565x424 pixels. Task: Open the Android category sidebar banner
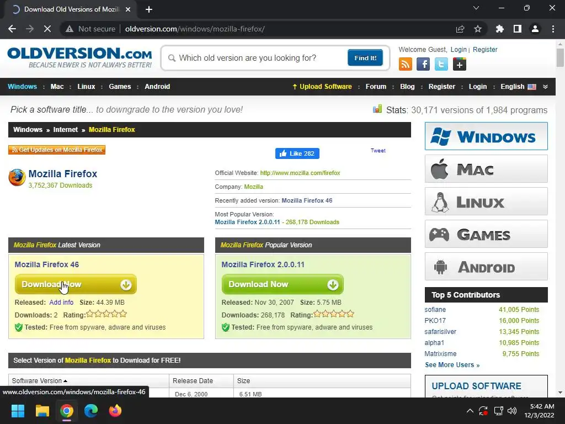tap(486, 267)
